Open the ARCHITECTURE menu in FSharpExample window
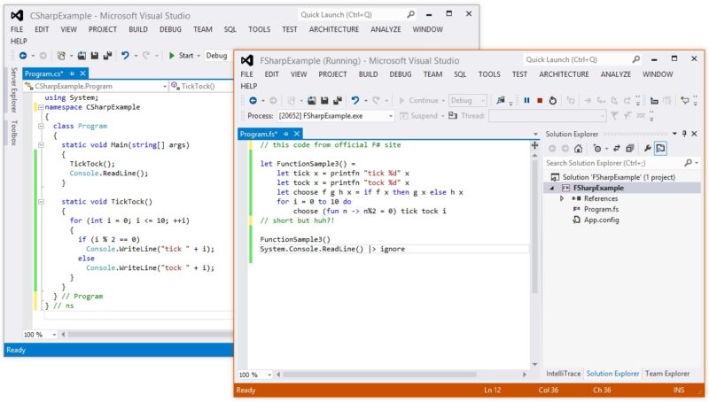The image size is (709, 402). 564,74
